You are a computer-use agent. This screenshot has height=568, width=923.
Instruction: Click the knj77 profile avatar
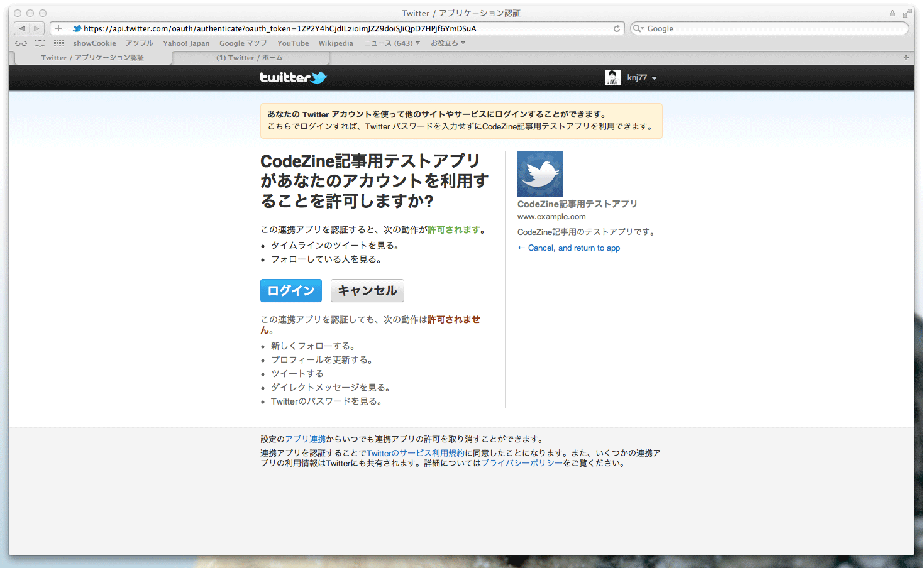613,77
